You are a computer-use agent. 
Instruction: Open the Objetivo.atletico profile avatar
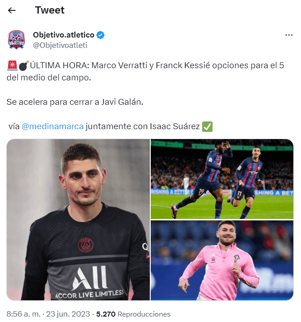tap(16, 40)
